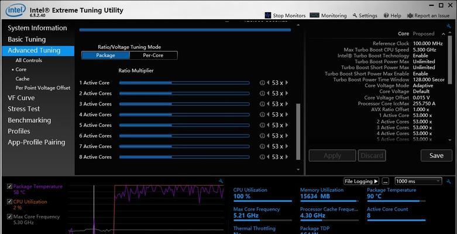Increase ratio for 3 Active Cores
This screenshot has width=457, height=234.
pyautogui.click(x=287, y=104)
